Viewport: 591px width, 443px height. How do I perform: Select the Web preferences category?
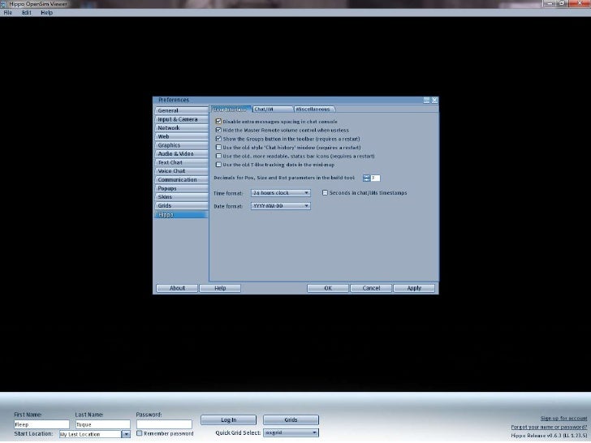coord(181,136)
